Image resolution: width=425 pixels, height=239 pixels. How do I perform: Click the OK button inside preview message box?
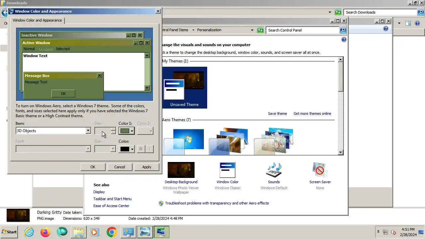[x=63, y=94]
